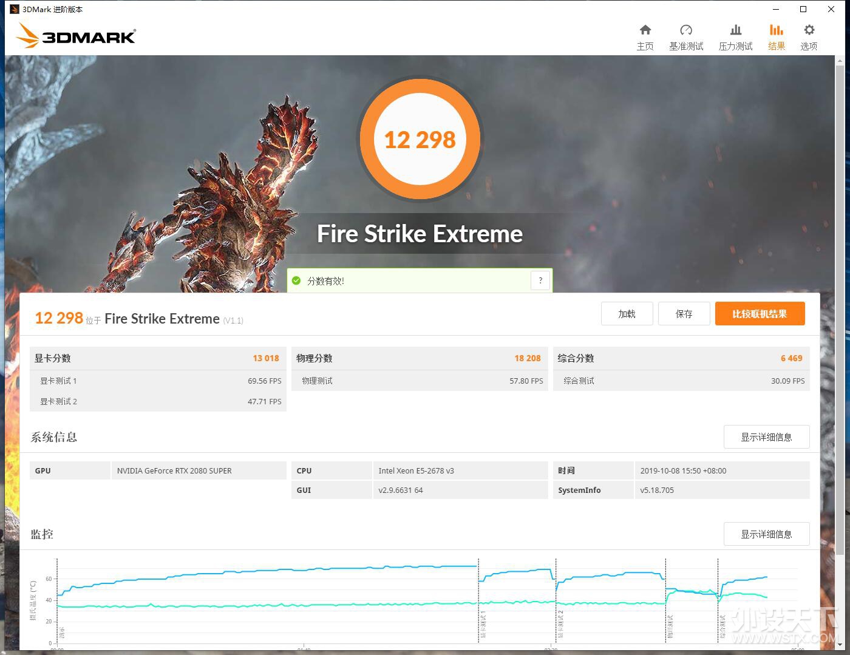This screenshot has height=655, width=850.
Task: Click the 保存 save button
Action: point(684,314)
